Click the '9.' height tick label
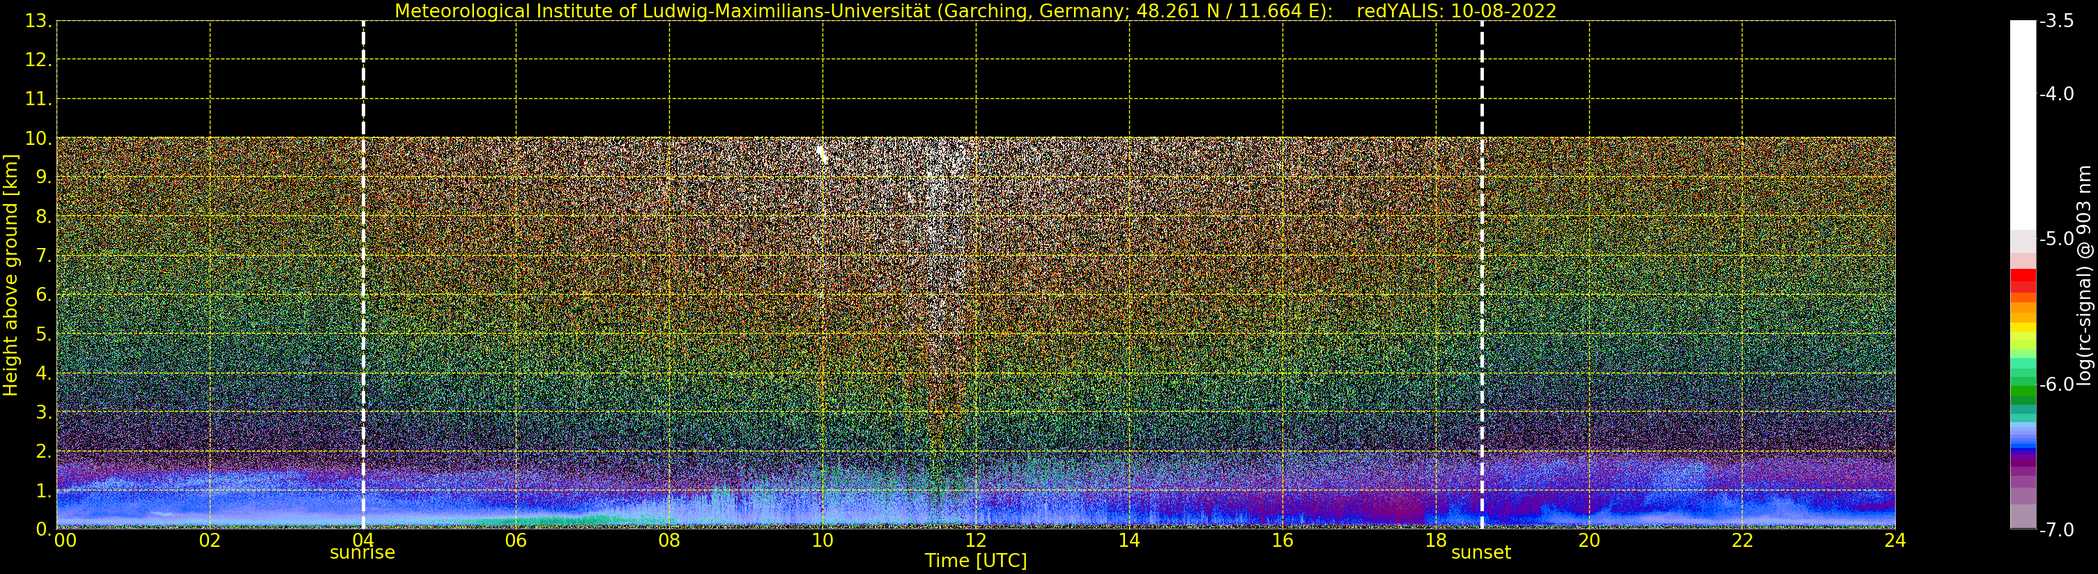The height and width of the screenshot is (574, 2098). 44,178
